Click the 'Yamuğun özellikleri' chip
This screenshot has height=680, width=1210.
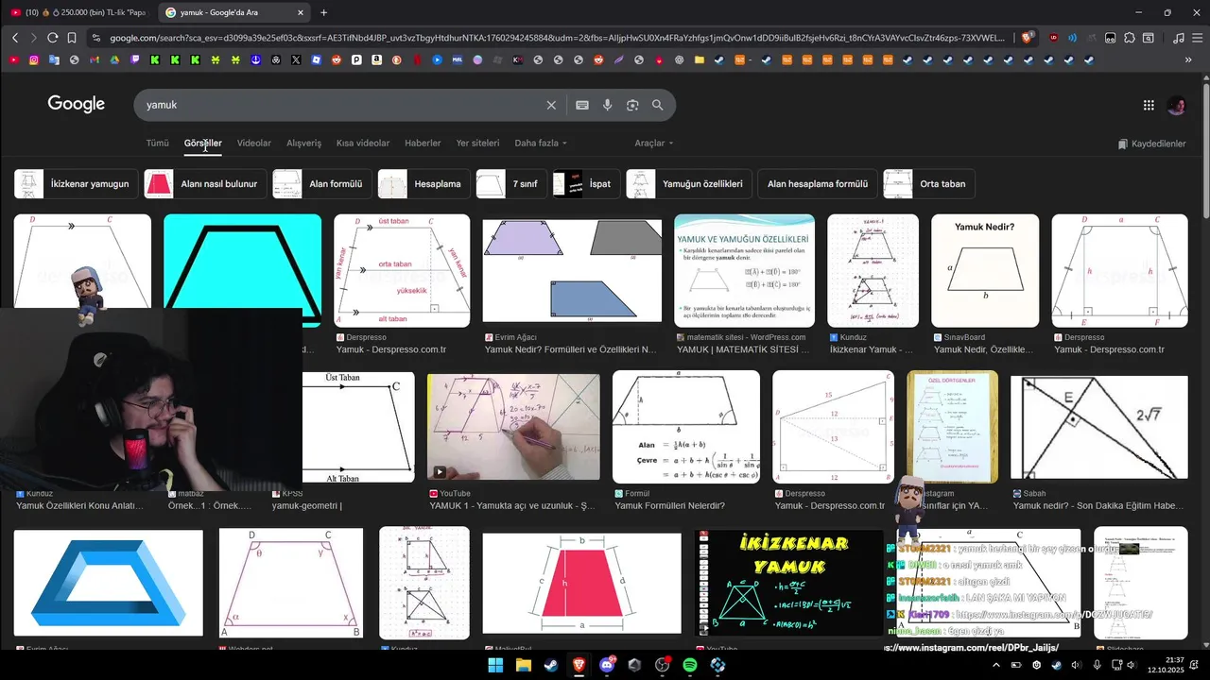[689, 184]
